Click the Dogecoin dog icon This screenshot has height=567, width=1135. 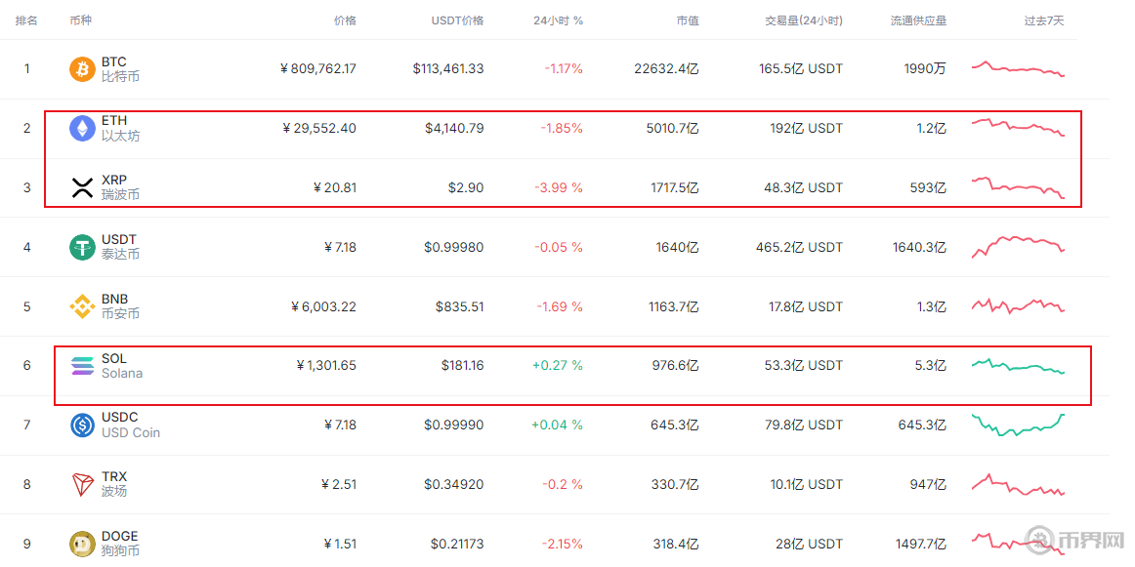coord(82,544)
